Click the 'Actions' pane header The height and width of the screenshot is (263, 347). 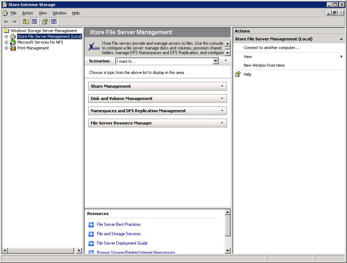point(242,31)
